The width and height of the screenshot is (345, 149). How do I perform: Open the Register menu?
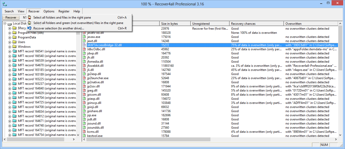tap(64, 11)
